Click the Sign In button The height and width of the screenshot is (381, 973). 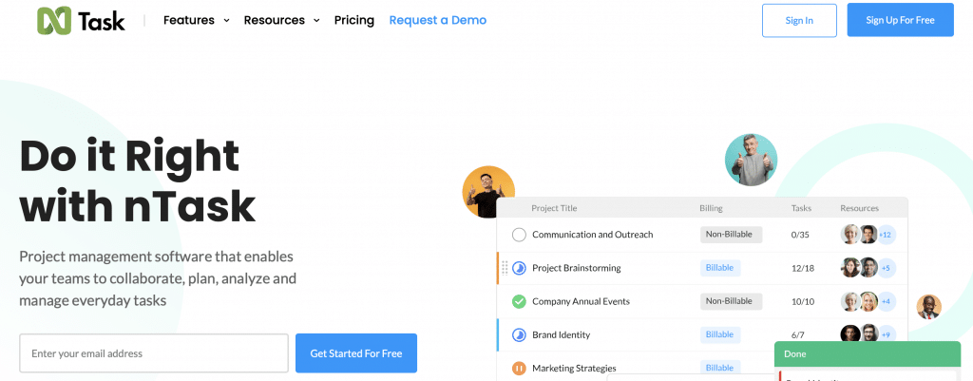pyautogui.click(x=799, y=21)
